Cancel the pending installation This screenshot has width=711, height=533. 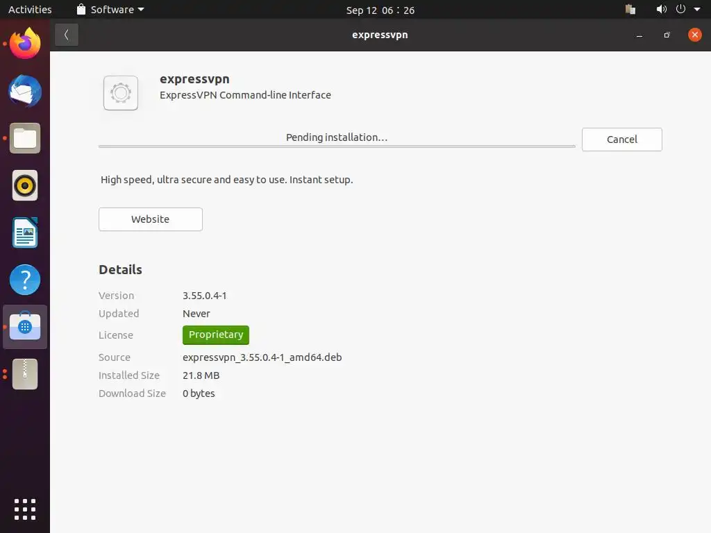click(x=621, y=139)
